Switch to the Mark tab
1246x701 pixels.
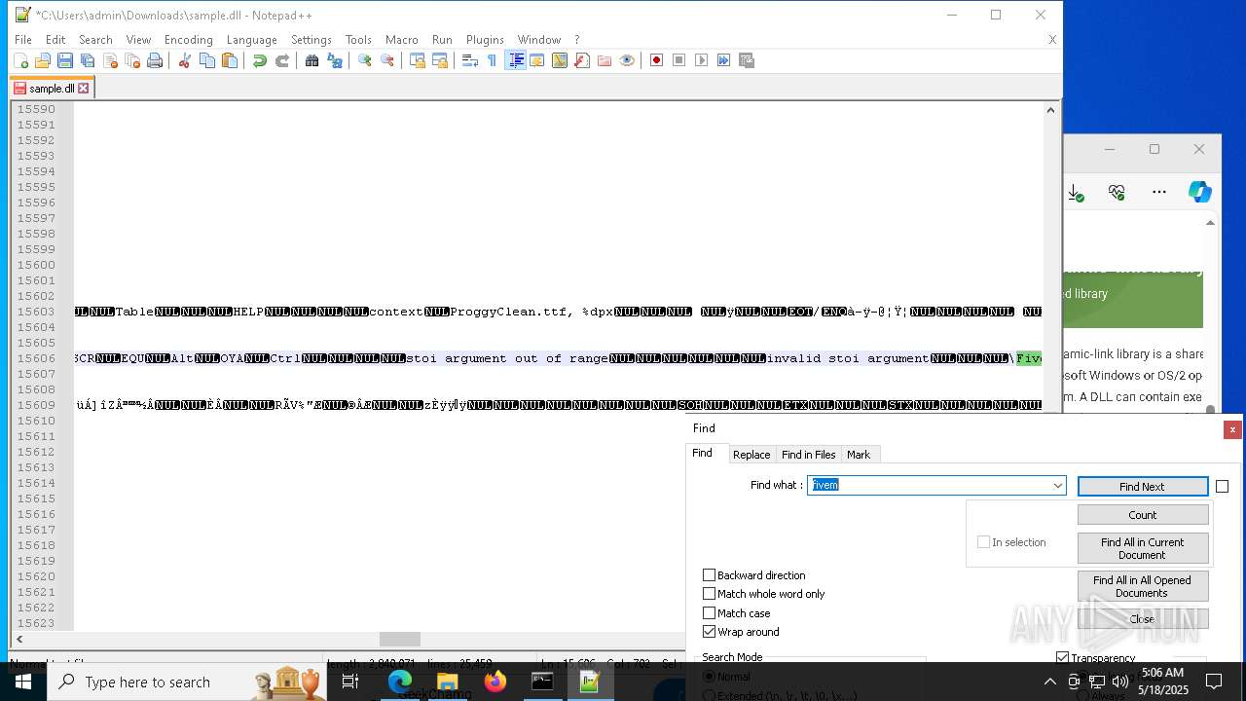point(859,455)
